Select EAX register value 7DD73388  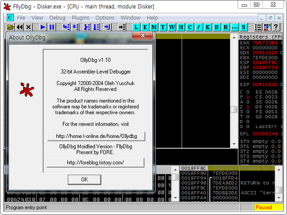pos(265,43)
